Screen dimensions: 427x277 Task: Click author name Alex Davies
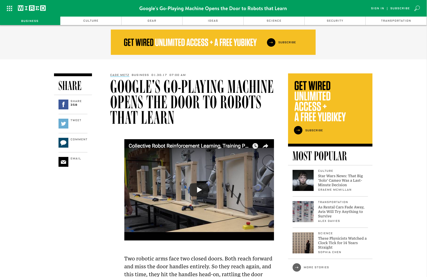coord(329,221)
